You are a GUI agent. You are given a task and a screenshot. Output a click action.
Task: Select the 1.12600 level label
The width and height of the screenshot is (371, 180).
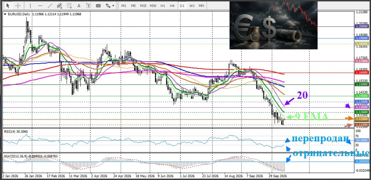point(362,112)
